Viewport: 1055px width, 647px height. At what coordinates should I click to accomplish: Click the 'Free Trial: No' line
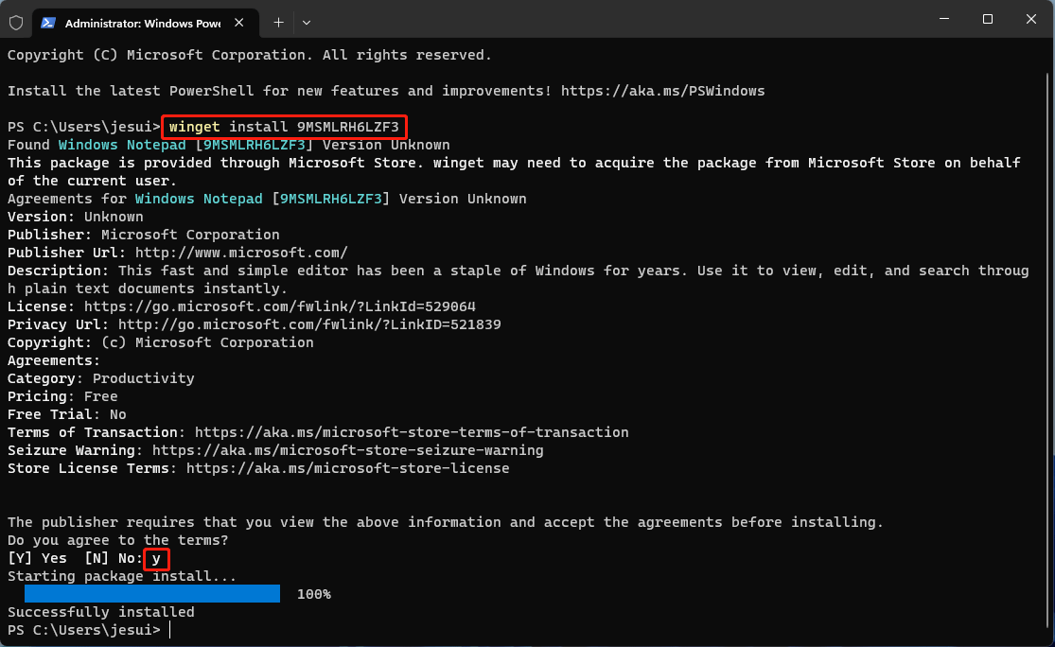(x=66, y=414)
